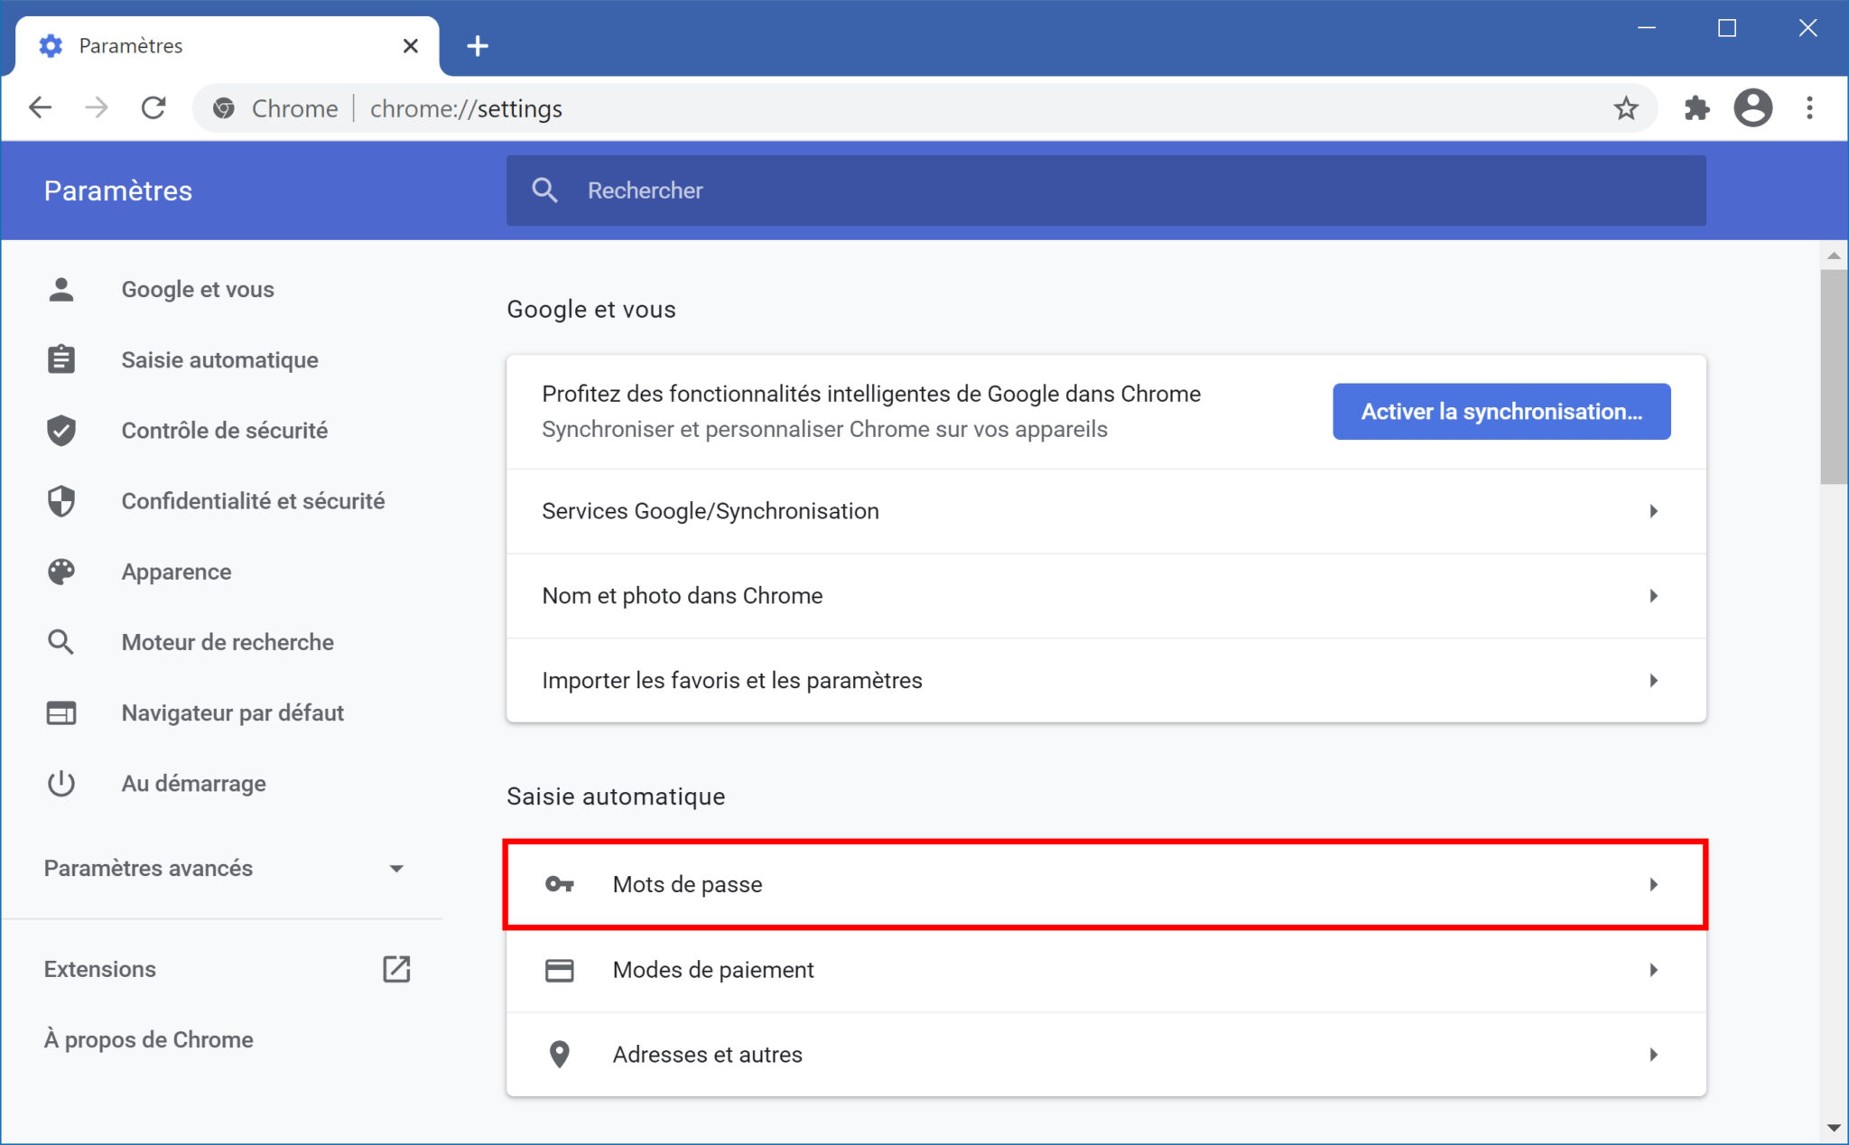Expand Importer les favoris et les paramètres arrow

(x=1653, y=680)
